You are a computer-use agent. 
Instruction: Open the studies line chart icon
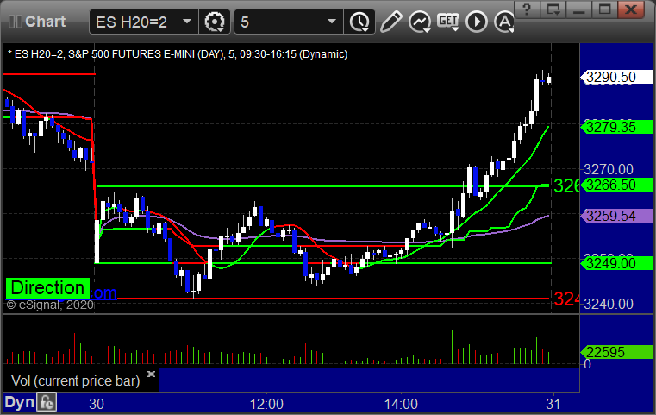420,20
